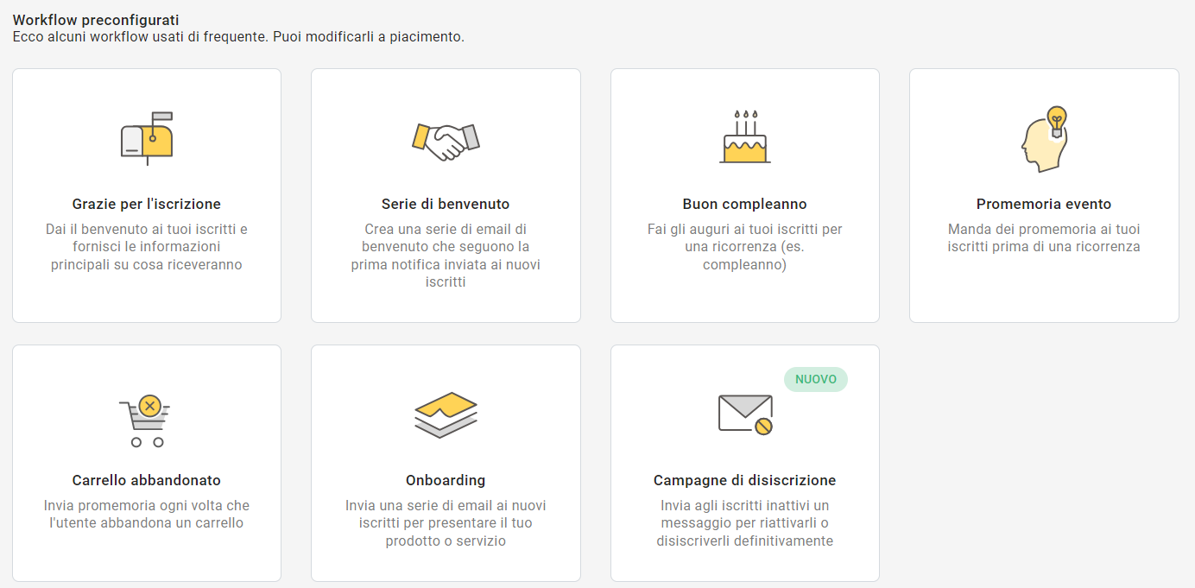This screenshot has width=1195, height=588.
Task: Click the Onboarding description text
Action: [x=445, y=521]
